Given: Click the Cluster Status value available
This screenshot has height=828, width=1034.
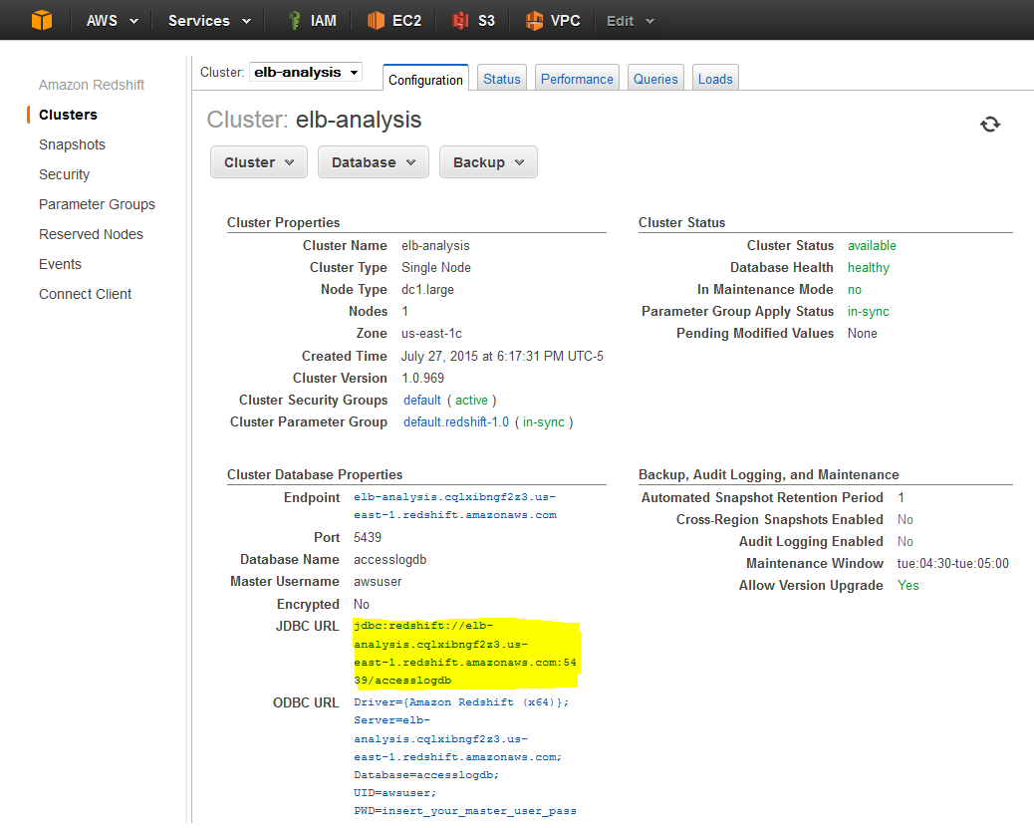Looking at the screenshot, I should click(872, 245).
